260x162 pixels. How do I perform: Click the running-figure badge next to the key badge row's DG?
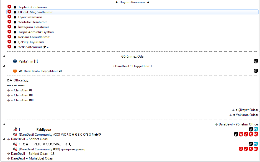(x=251, y=134)
